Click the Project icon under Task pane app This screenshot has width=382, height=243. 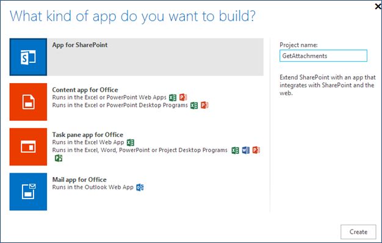coord(59,158)
